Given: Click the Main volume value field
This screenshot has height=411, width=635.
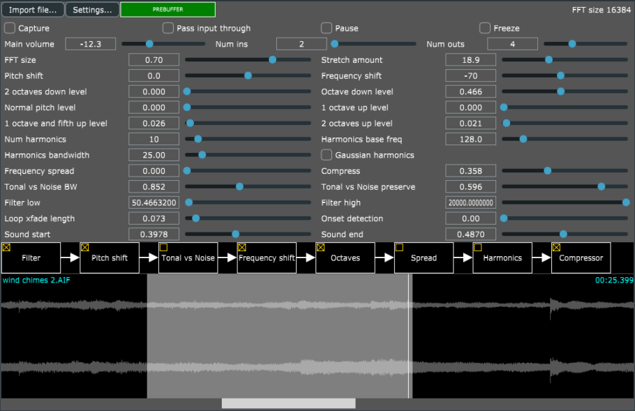Looking at the screenshot, I should pyautogui.click(x=90, y=43).
